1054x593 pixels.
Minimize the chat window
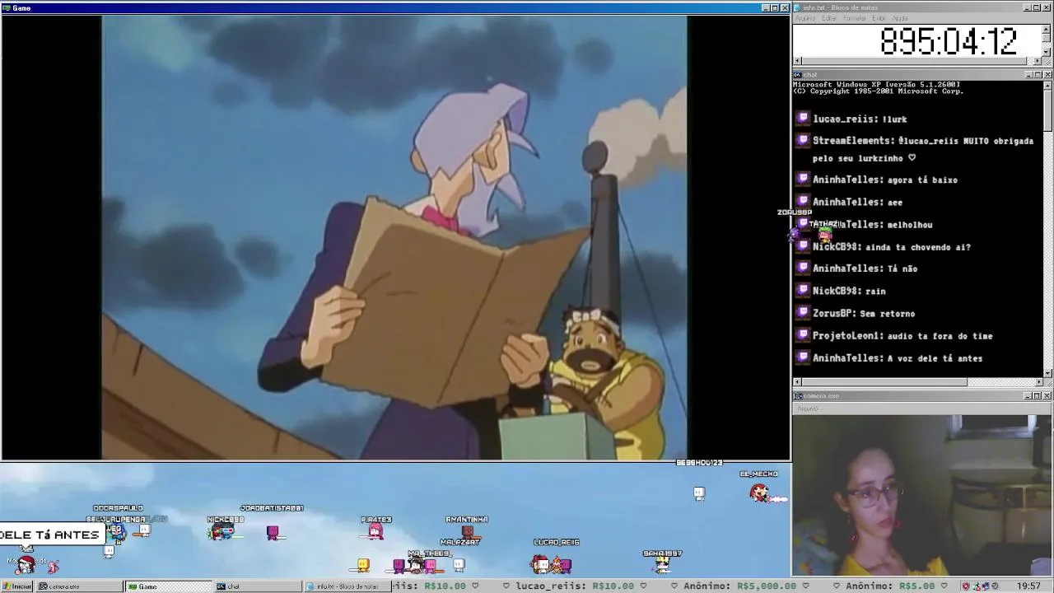[x=1028, y=75]
